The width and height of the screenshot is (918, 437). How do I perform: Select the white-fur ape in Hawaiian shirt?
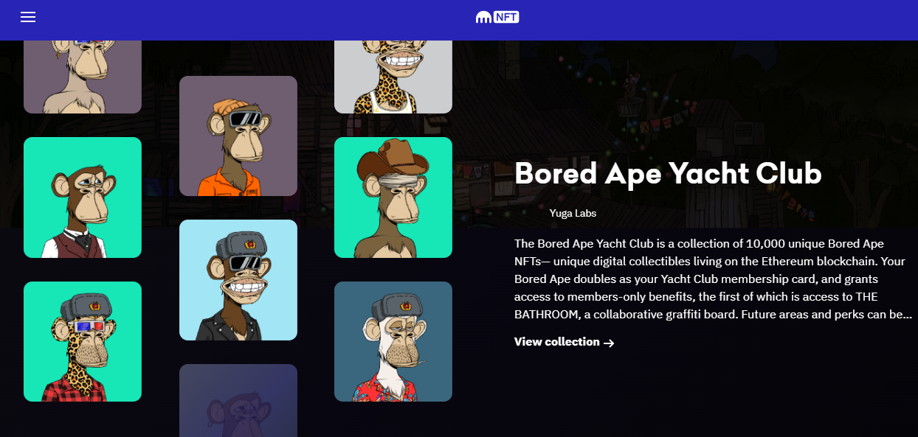pos(393,341)
